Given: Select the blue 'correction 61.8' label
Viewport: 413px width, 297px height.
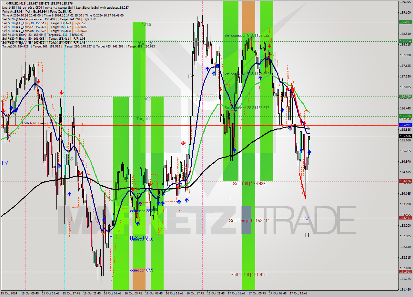Looking at the screenshot, I should point(141,239).
